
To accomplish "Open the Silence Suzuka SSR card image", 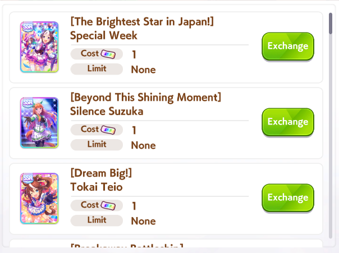I will point(39,123).
